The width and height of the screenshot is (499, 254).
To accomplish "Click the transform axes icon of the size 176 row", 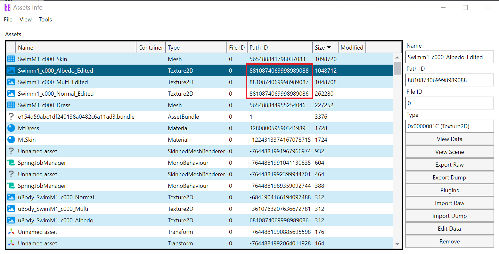I will click(11, 232).
